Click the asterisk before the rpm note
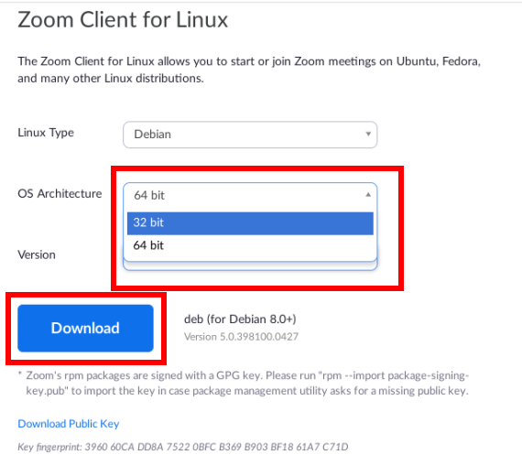522x476 pixels. [x=20, y=373]
